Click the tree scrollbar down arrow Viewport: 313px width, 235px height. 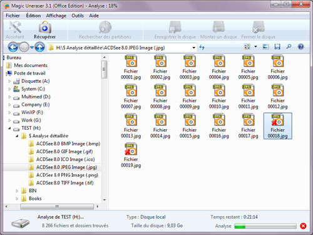click(x=105, y=200)
